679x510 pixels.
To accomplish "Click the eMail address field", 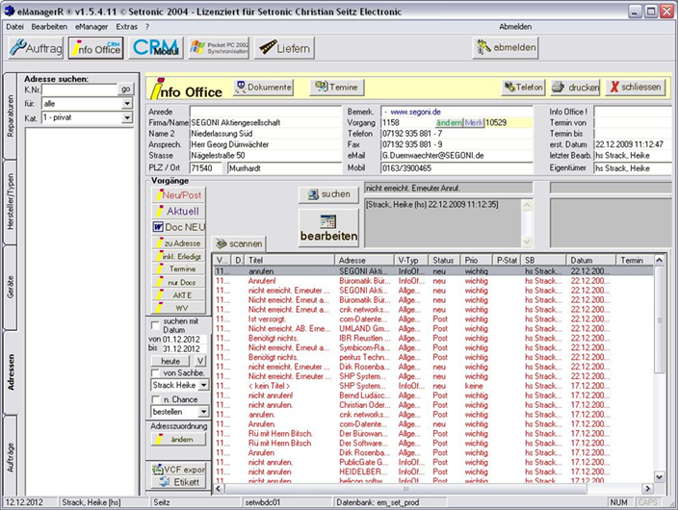I will [x=457, y=156].
